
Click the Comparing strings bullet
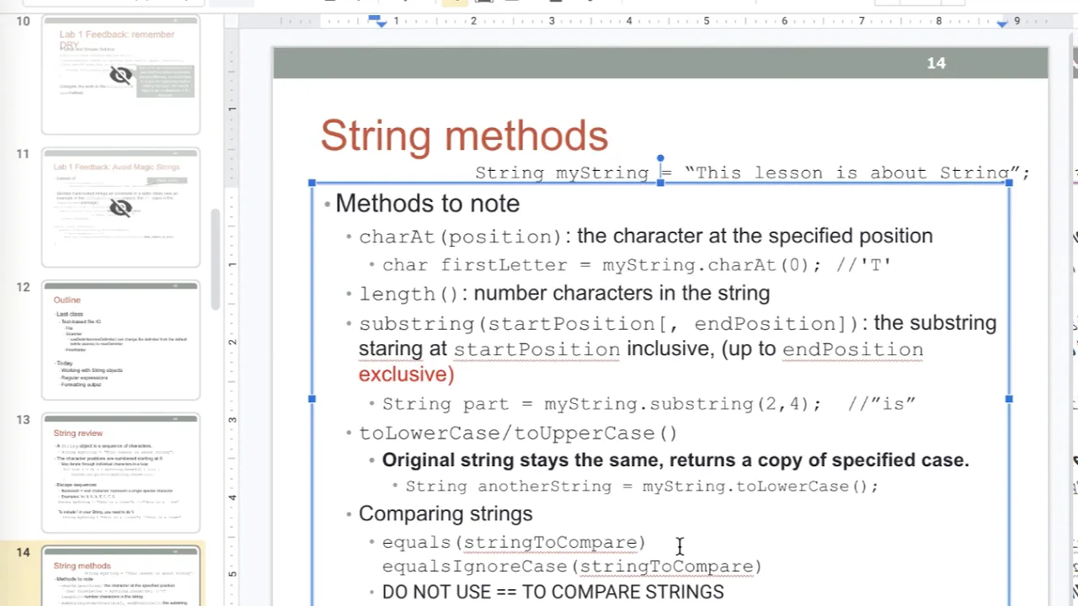(x=446, y=513)
